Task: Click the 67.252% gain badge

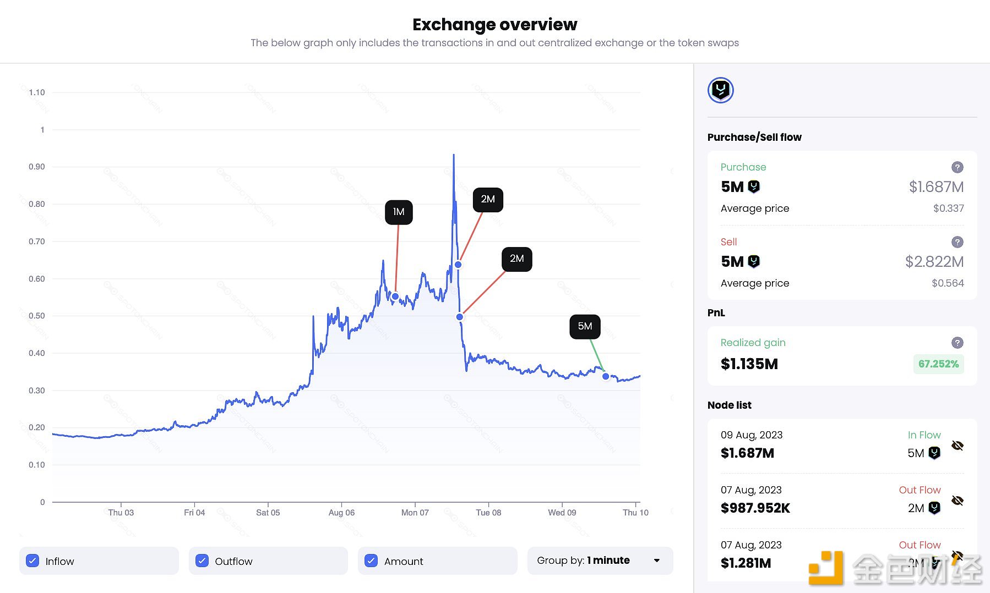Action: pyautogui.click(x=938, y=364)
